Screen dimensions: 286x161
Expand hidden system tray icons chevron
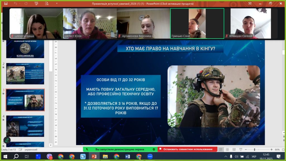(225, 157)
